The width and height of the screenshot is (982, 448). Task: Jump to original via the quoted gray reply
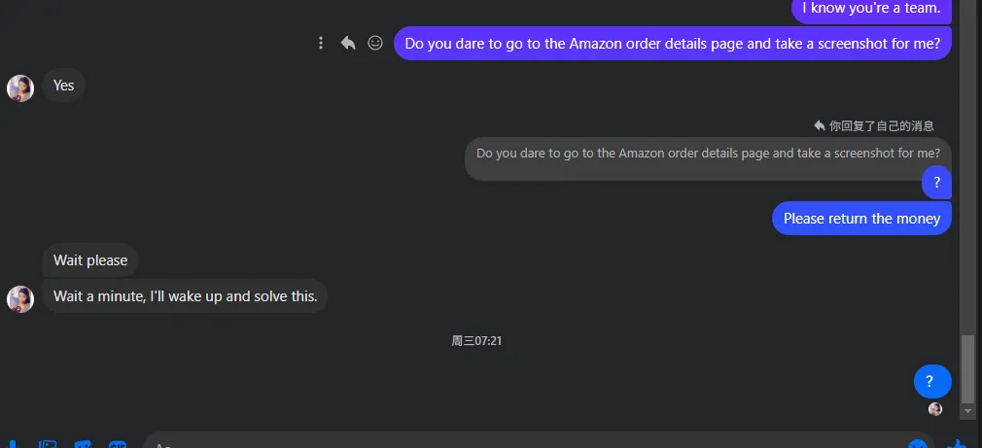pyautogui.click(x=708, y=154)
